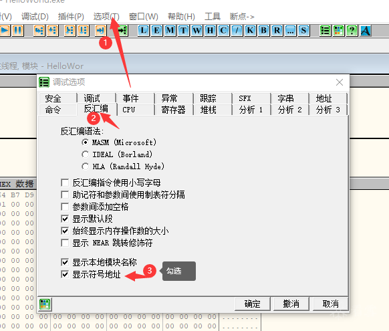Click the Trace over toolbar icon

coord(83,31)
